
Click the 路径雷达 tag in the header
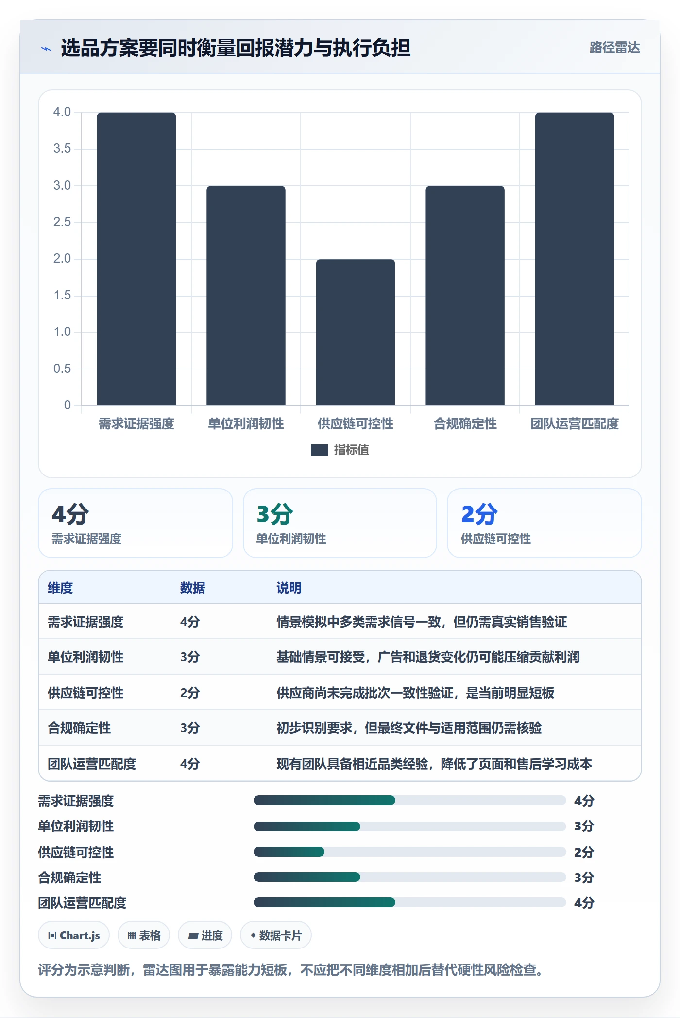(x=614, y=48)
